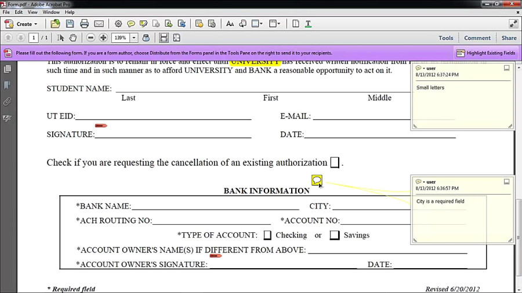Click the split page view icon
The width and height of the screenshot is (522, 293).
(296, 24)
